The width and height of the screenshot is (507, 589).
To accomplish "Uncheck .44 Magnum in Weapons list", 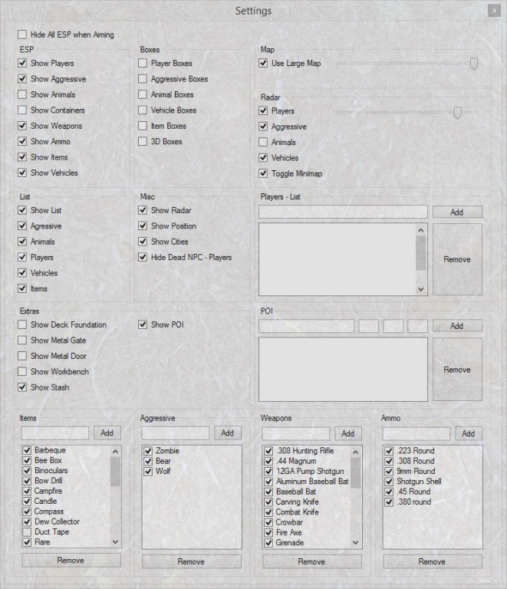I will click(268, 461).
